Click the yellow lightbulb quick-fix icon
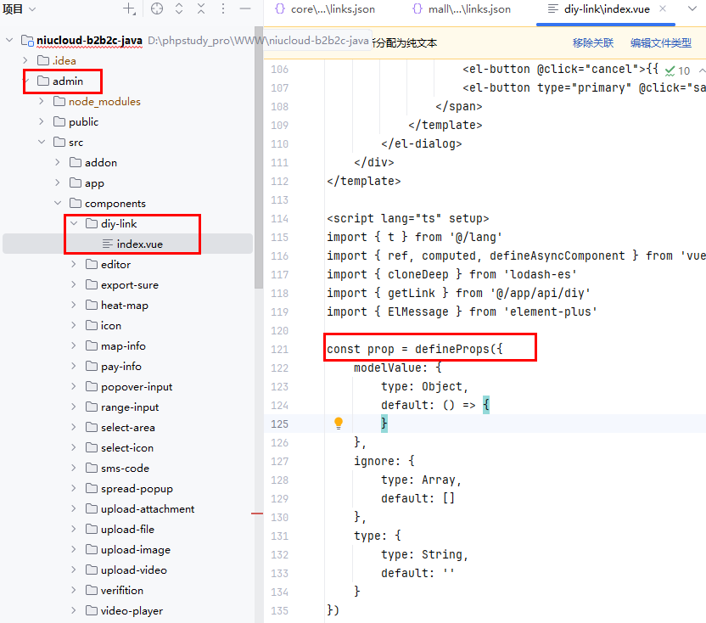706x623 pixels. 339,423
